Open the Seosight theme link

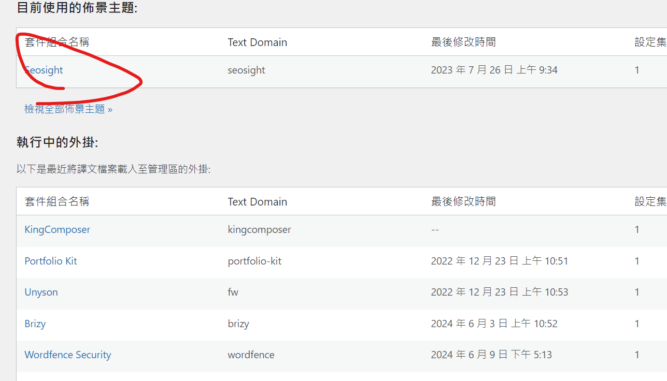pos(44,70)
